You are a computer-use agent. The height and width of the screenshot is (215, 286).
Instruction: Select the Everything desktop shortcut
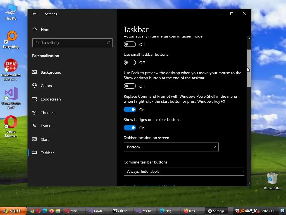tap(11, 40)
